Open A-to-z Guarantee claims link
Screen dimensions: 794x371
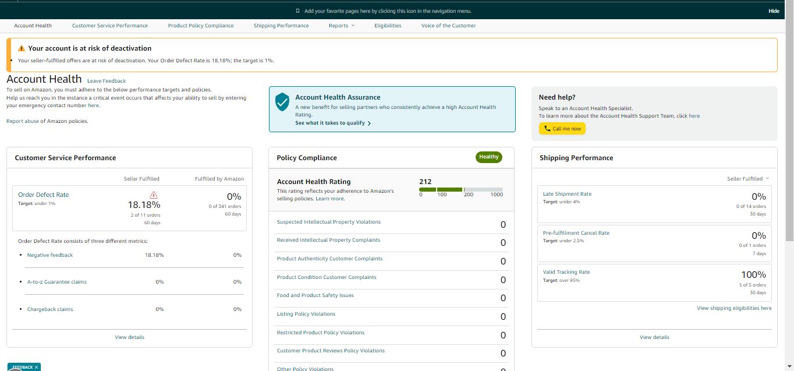click(x=57, y=282)
